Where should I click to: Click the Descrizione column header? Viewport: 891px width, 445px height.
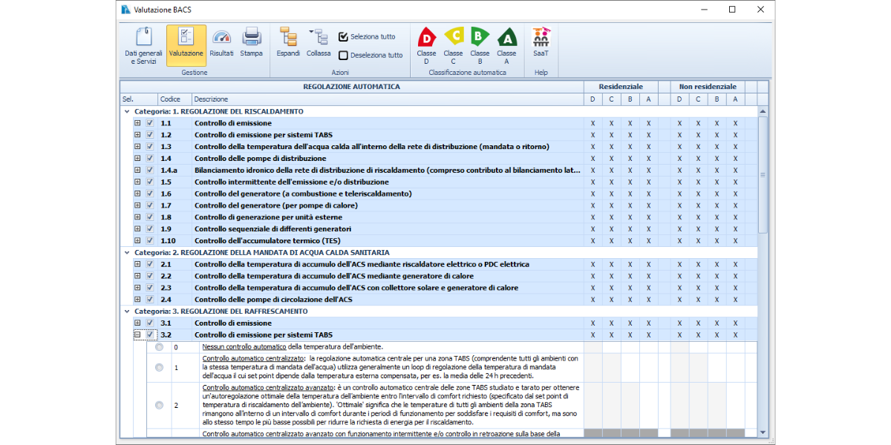pyautogui.click(x=387, y=99)
